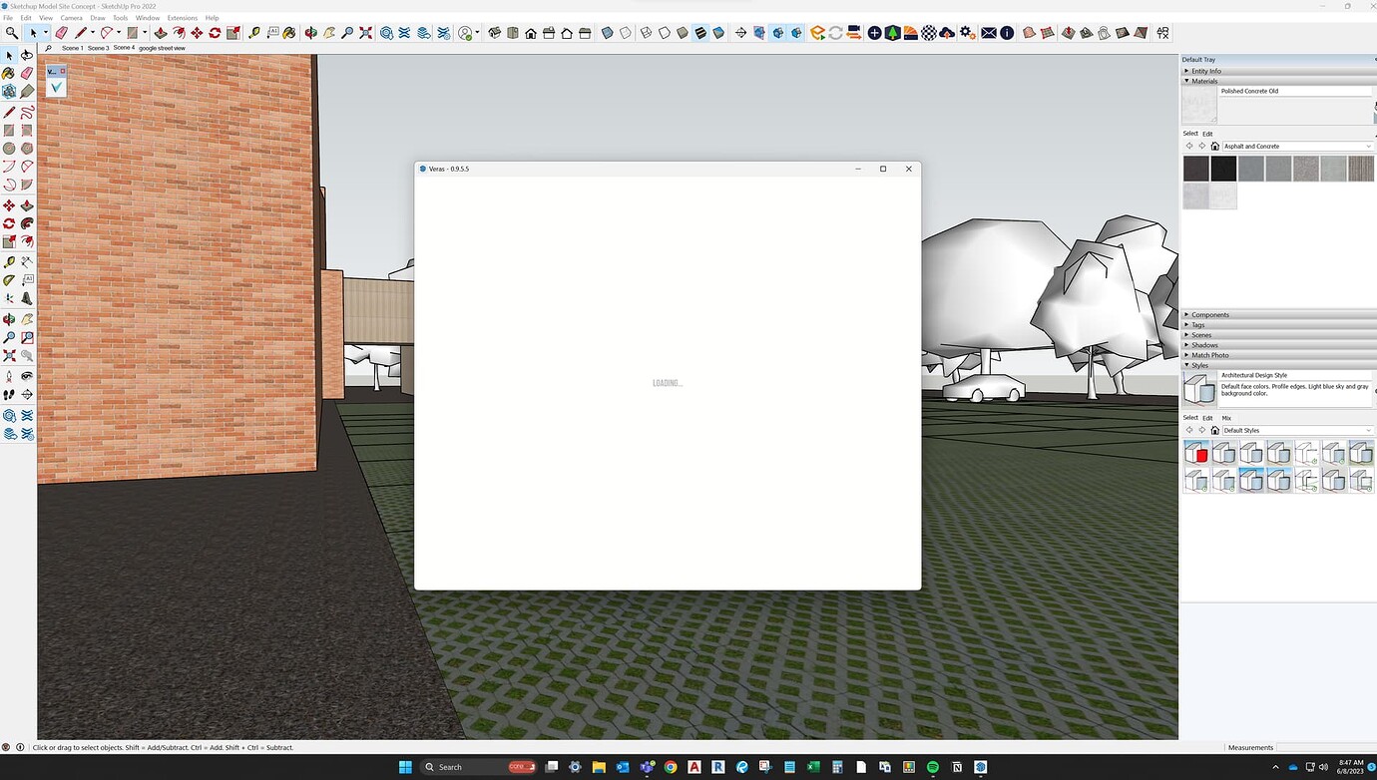
Task: Open the In Model materials with home icon
Action: (x=1215, y=146)
